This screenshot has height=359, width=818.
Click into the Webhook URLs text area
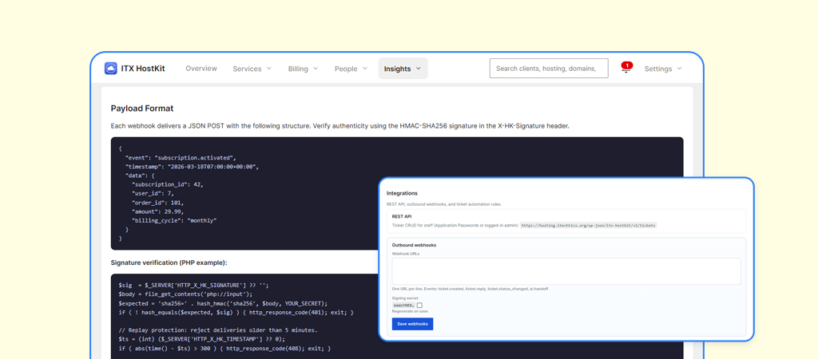(x=566, y=271)
